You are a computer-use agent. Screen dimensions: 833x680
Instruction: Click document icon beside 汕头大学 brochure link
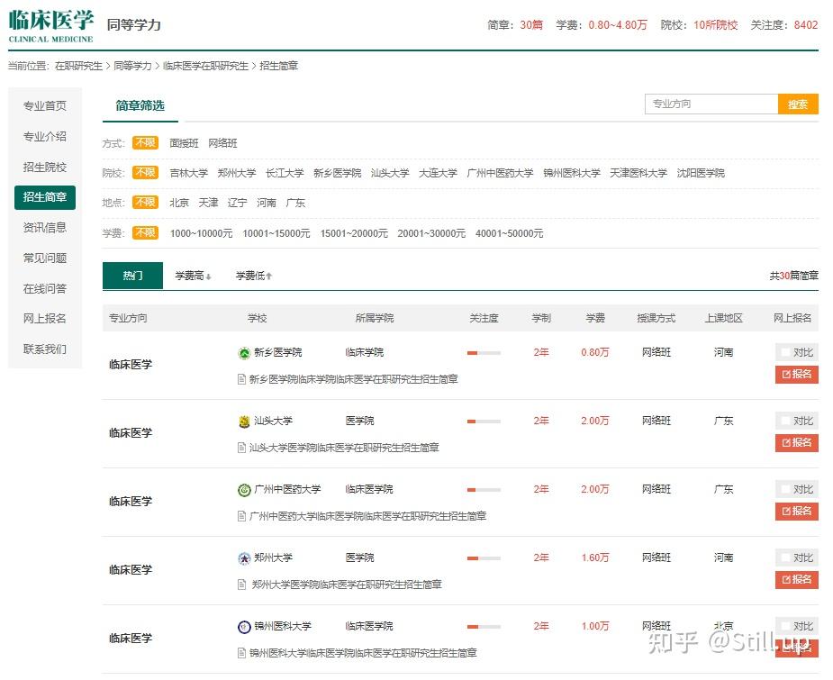coord(241,448)
